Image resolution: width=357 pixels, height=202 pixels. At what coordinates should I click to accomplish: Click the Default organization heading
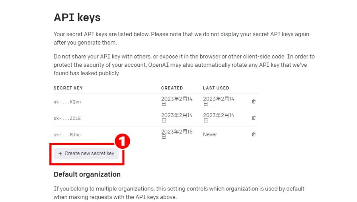87,174
